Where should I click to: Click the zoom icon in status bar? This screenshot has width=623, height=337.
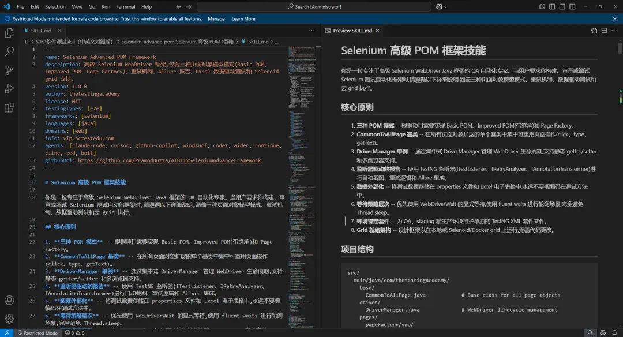(590, 332)
